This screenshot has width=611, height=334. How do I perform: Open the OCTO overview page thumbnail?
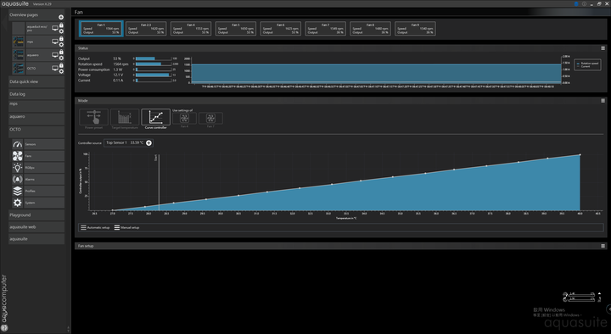coord(19,68)
